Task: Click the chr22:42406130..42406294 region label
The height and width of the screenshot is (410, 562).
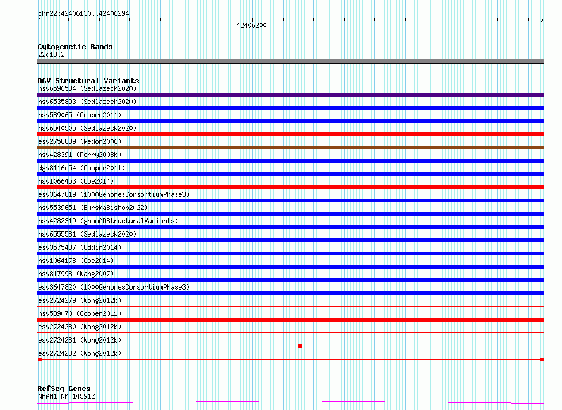Action: click(x=83, y=13)
